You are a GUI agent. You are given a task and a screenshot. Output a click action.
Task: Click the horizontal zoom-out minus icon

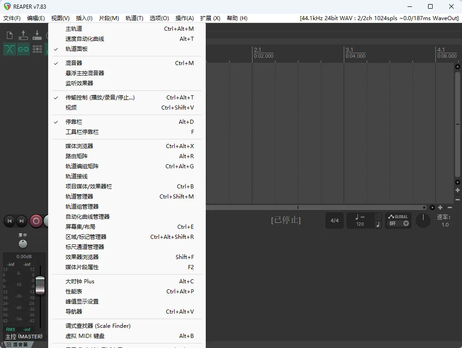coord(450,207)
